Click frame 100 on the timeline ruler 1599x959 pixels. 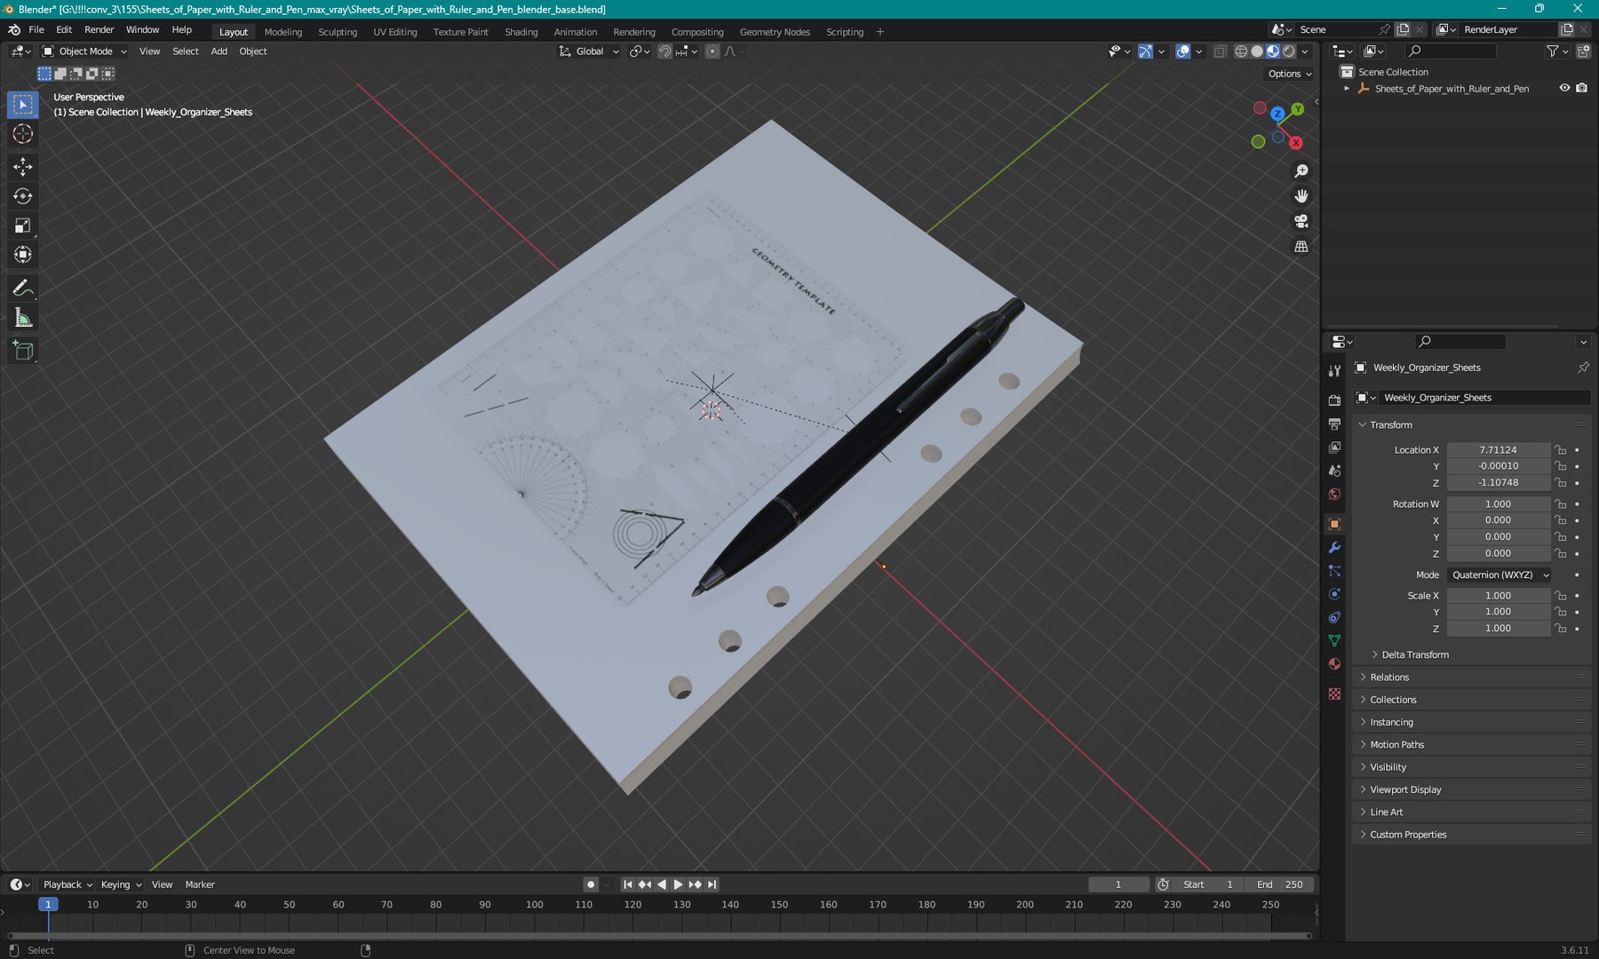pyautogui.click(x=534, y=905)
